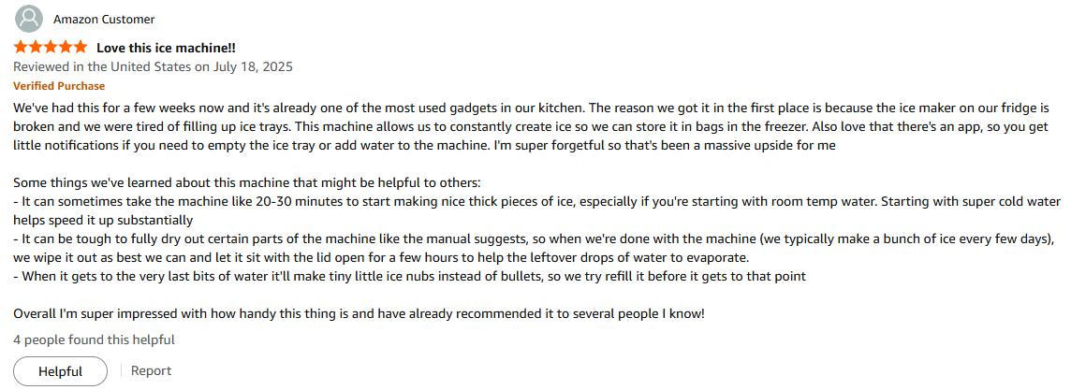This screenshot has height=390, width=1071.
Task: Click the line "Some things we've learned about this machine"
Action: [246, 183]
